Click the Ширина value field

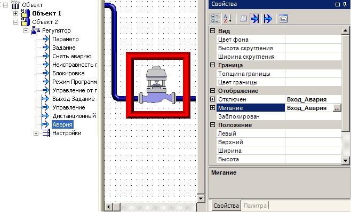coord(313,151)
